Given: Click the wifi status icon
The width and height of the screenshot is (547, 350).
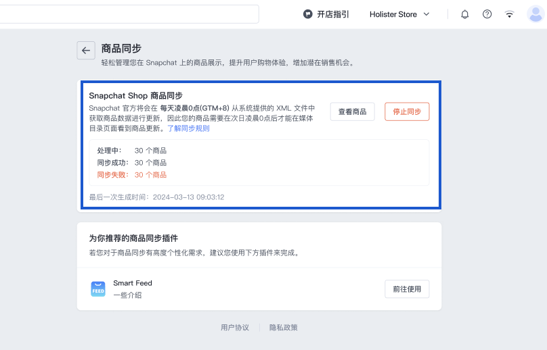Looking at the screenshot, I should pos(509,14).
